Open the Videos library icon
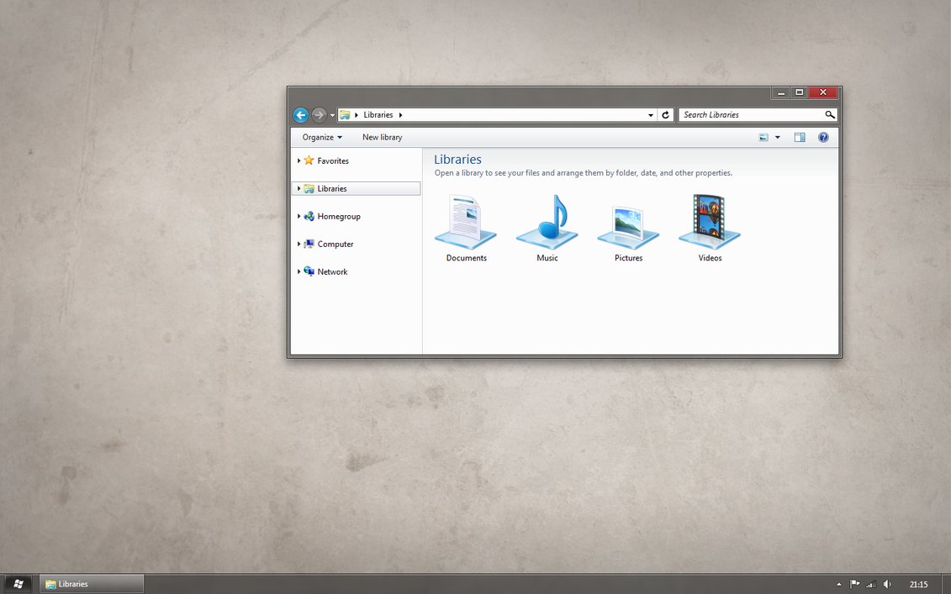951x594 pixels. 709,223
